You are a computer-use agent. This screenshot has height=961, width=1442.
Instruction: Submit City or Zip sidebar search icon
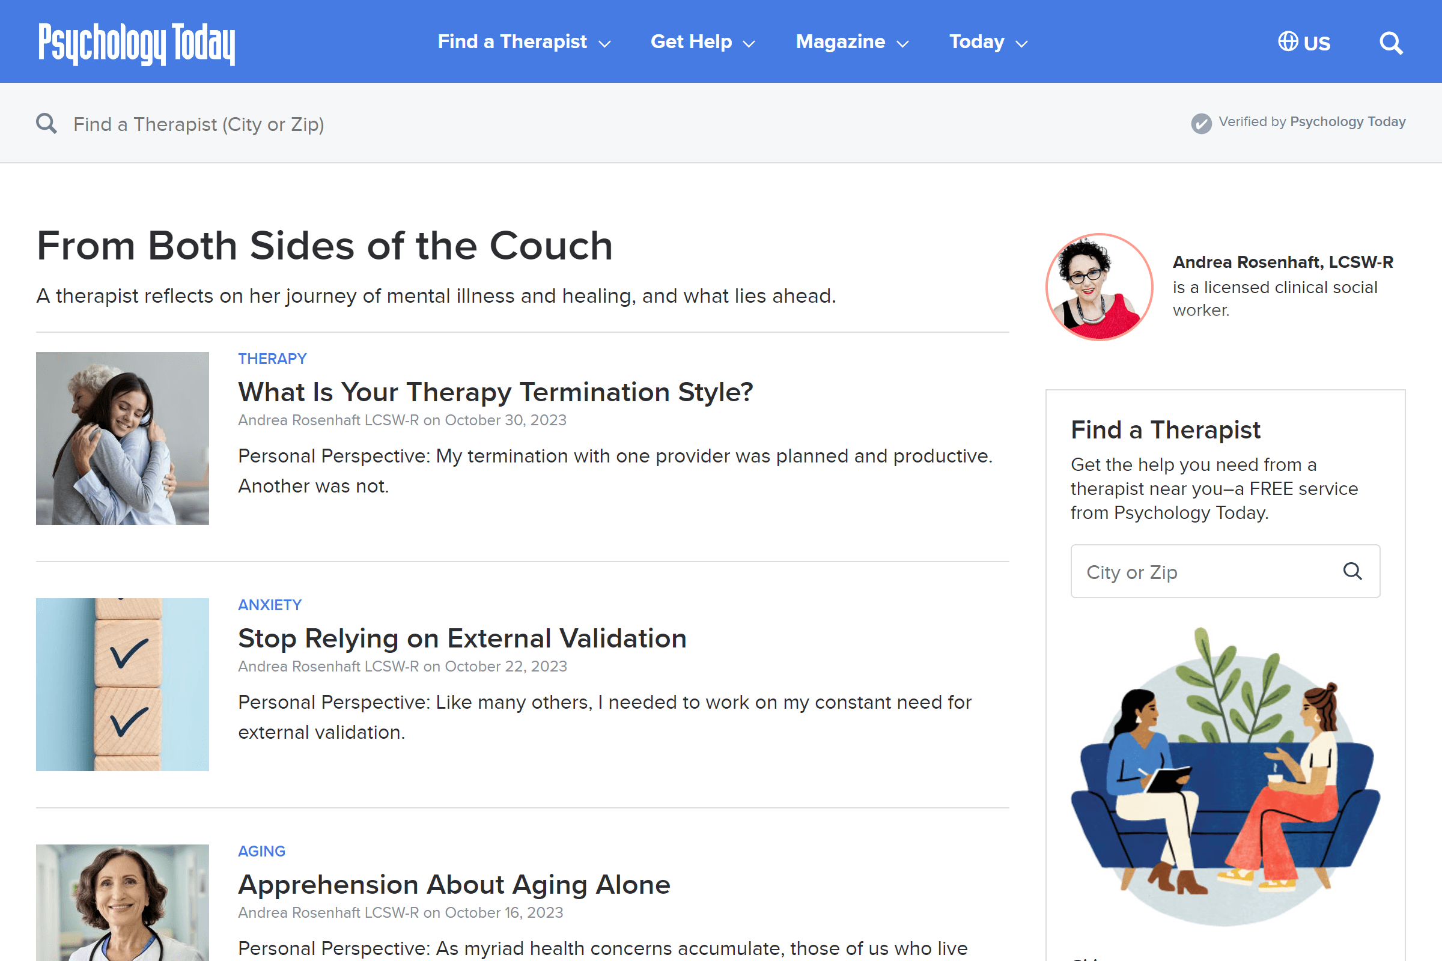click(1352, 571)
